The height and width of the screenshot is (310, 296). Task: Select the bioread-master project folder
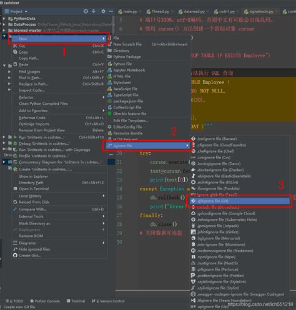[x=27, y=31]
